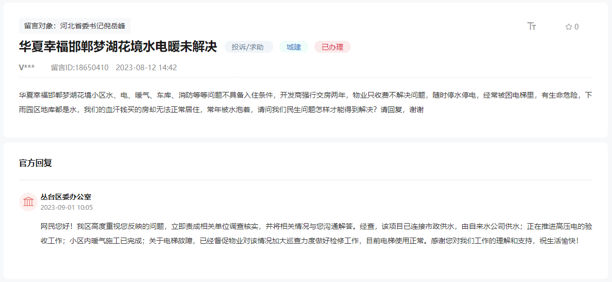Click the 留言对象 河北省委书记倪岳峰 label
The image size is (612, 282).
(x=74, y=26)
